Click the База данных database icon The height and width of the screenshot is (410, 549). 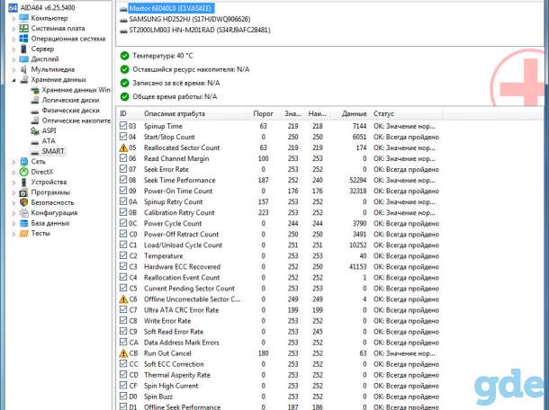23,223
